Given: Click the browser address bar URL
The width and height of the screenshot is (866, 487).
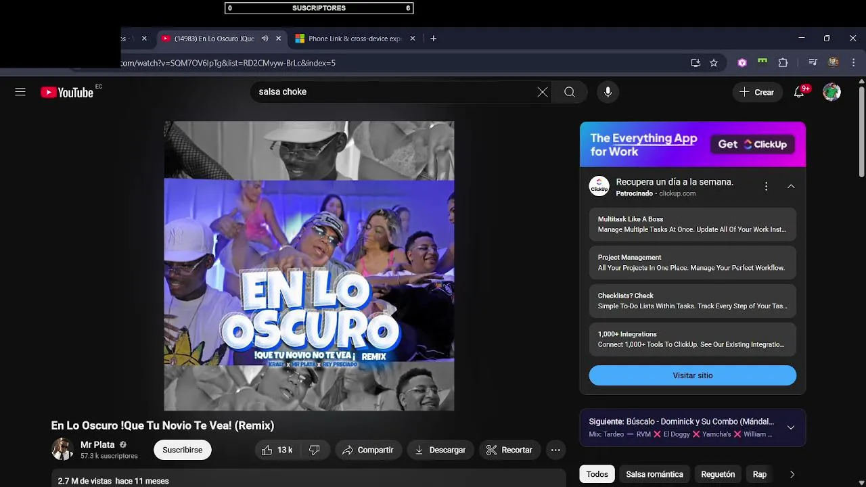Looking at the screenshot, I should coord(228,63).
